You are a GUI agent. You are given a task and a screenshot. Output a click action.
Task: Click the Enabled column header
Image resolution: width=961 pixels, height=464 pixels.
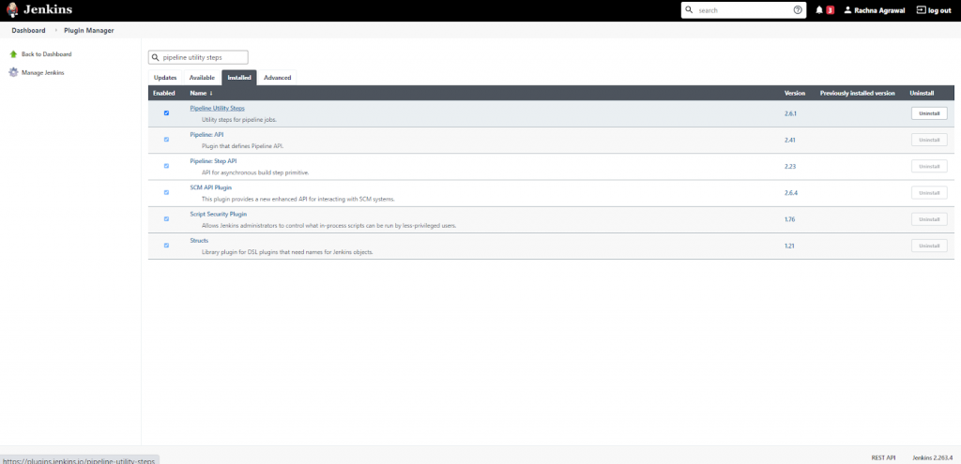(x=164, y=94)
